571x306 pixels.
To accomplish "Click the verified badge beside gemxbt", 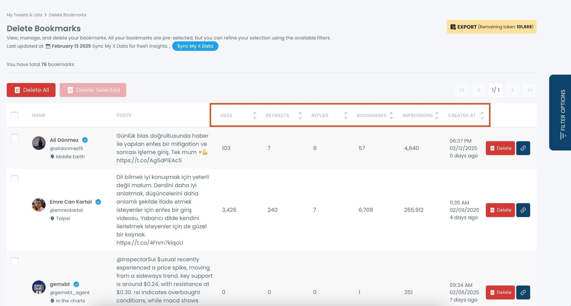I will point(76,284).
